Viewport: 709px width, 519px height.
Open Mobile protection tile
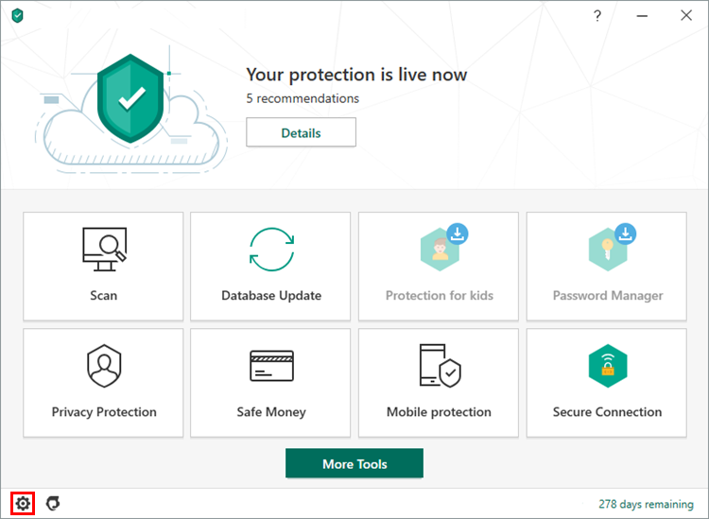(x=439, y=383)
